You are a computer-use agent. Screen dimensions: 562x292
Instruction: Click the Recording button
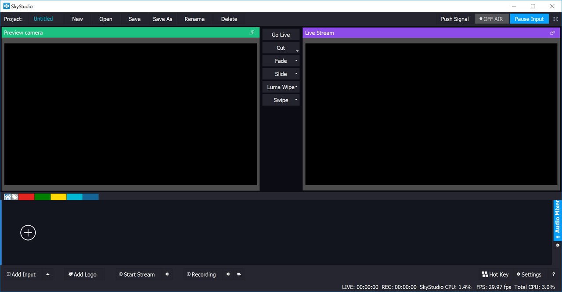(x=201, y=274)
